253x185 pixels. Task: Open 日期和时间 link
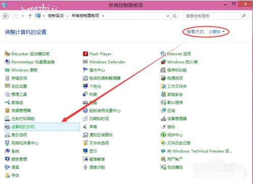click(99, 119)
